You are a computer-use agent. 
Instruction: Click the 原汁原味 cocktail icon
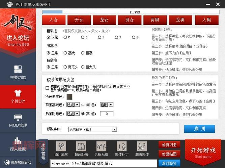point(61,146)
